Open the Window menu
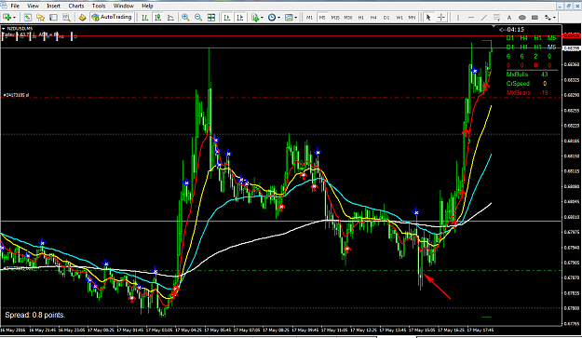This screenshot has width=582, height=338. tap(124, 6)
